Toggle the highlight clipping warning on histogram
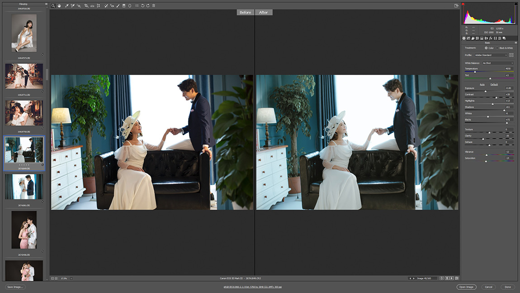The height and width of the screenshot is (293, 520). click(x=515, y=4)
